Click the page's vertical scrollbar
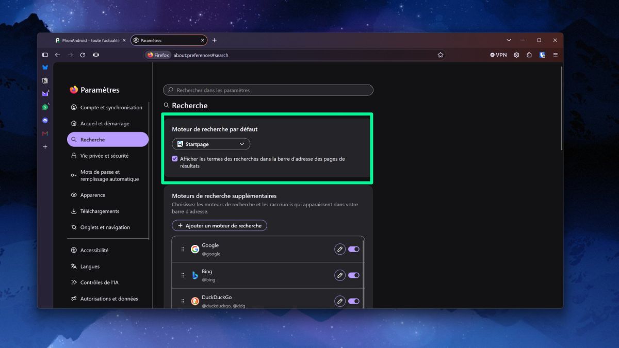The height and width of the screenshot is (348, 619). [561, 108]
